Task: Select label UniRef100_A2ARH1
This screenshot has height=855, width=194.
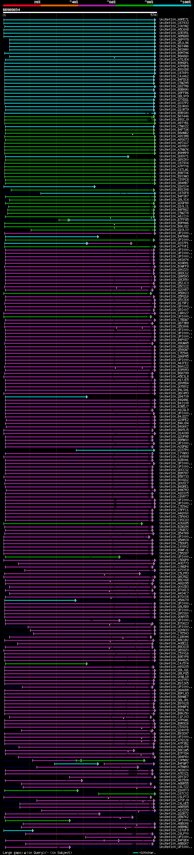Action: point(174,263)
